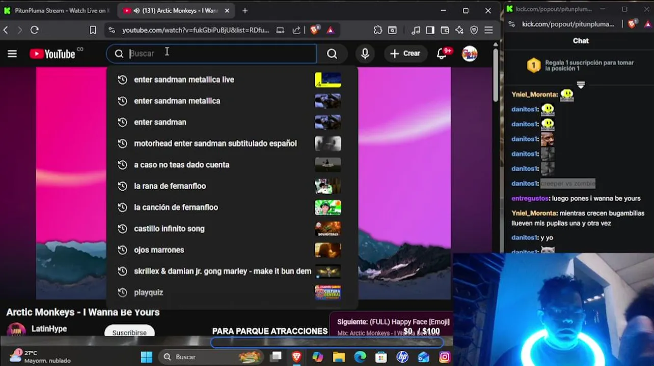
Task: Open browser extensions puzzle icon
Action: (x=378, y=30)
